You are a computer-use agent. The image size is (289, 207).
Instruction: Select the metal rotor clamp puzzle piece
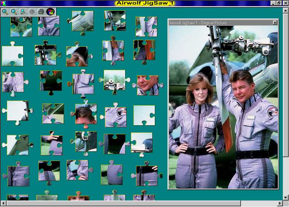pyautogui.click(x=84, y=143)
